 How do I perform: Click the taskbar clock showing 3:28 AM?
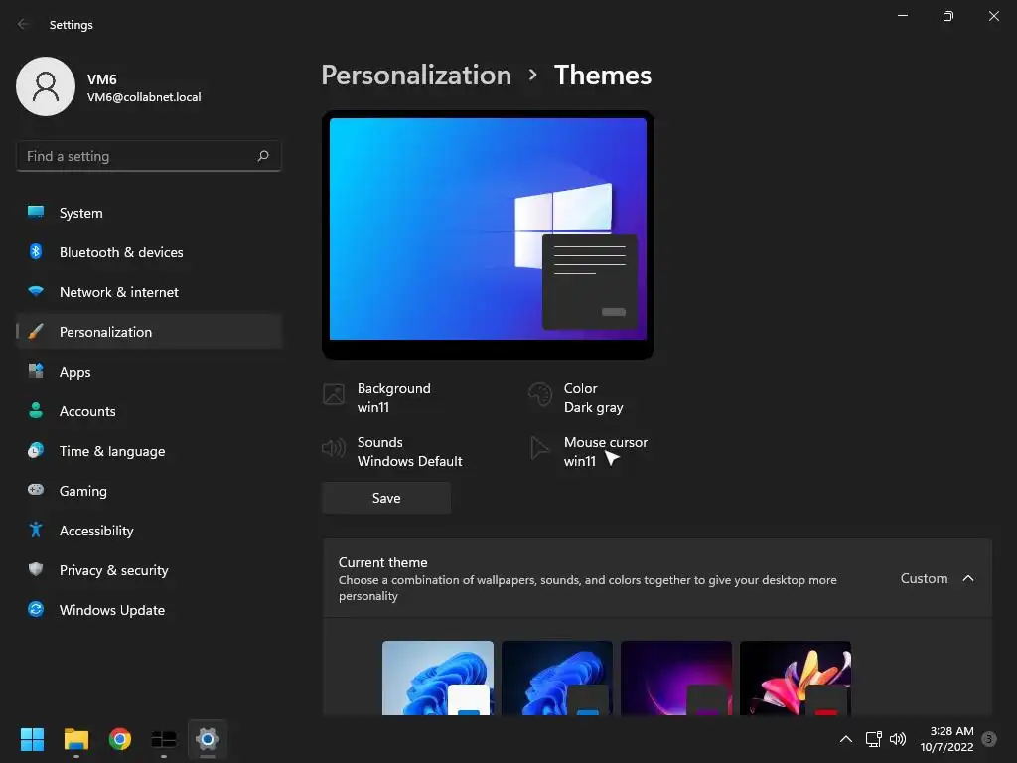click(x=946, y=739)
